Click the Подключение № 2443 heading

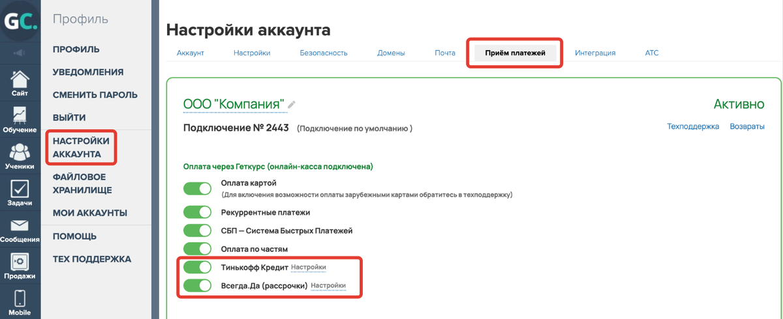[x=236, y=128]
